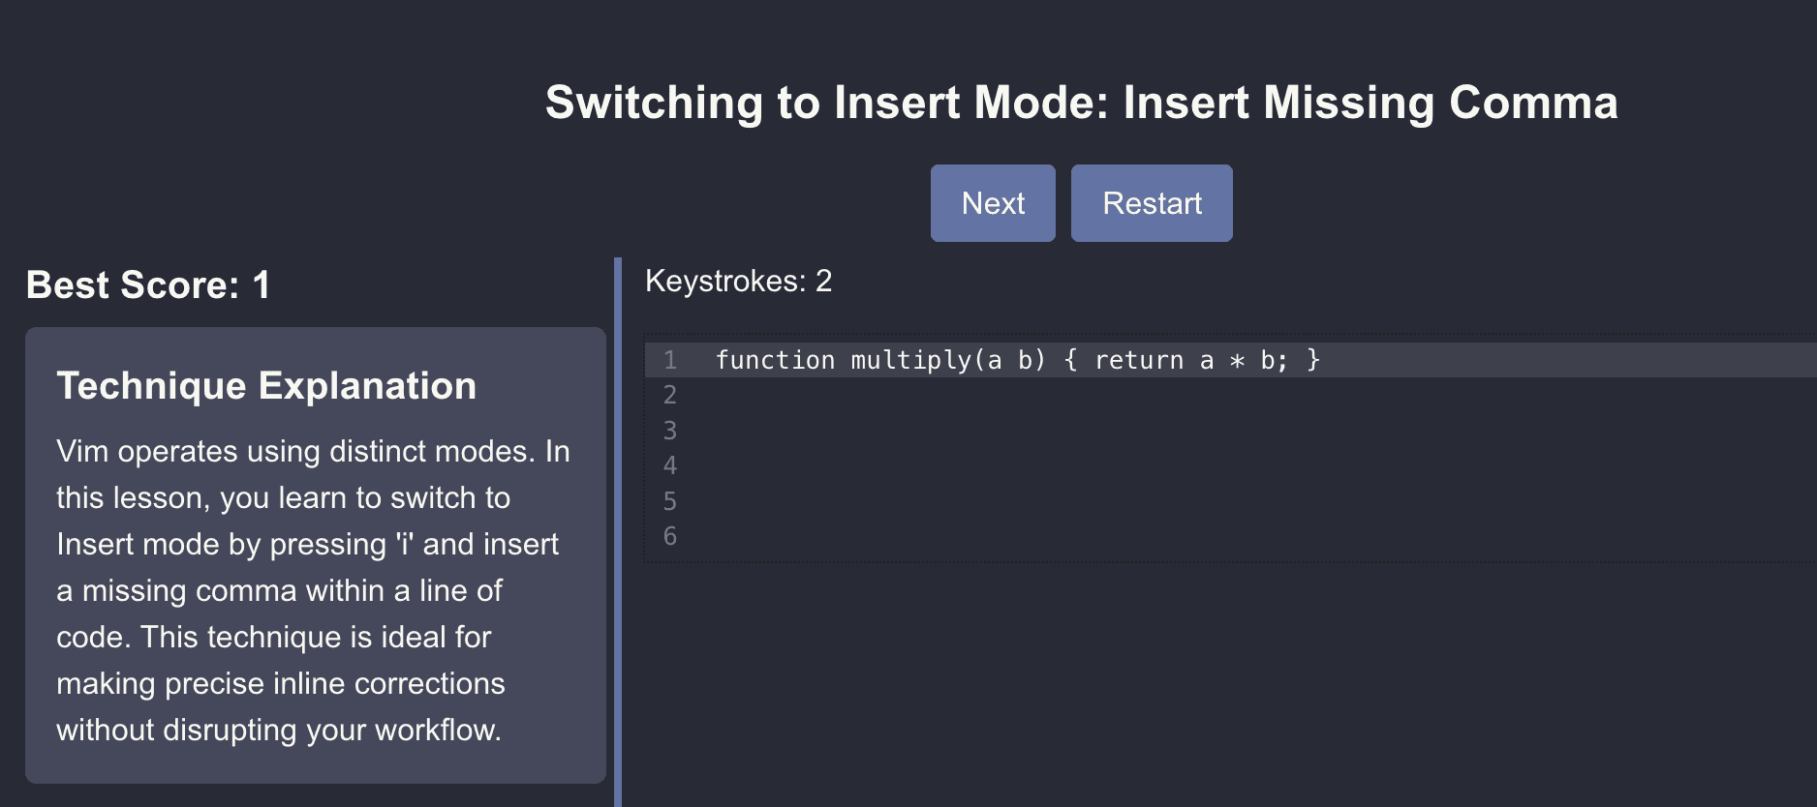Click line number 6 in gutter
This screenshot has height=807, width=1817.
[x=669, y=536]
